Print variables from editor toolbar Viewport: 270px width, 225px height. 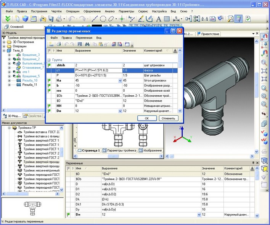pos(59,44)
